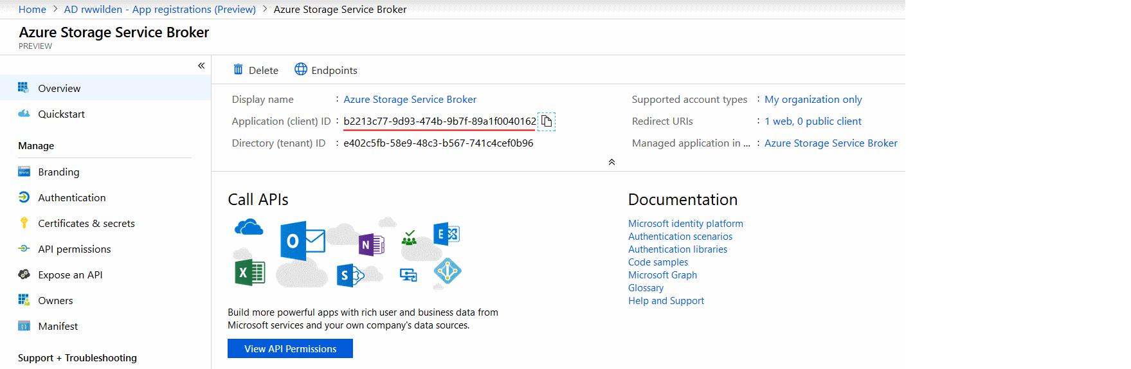Open My organization only link

click(x=813, y=99)
